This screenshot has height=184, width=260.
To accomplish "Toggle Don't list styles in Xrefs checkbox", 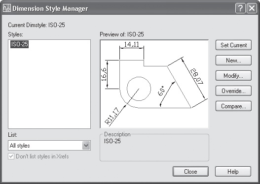I will point(11,156).
